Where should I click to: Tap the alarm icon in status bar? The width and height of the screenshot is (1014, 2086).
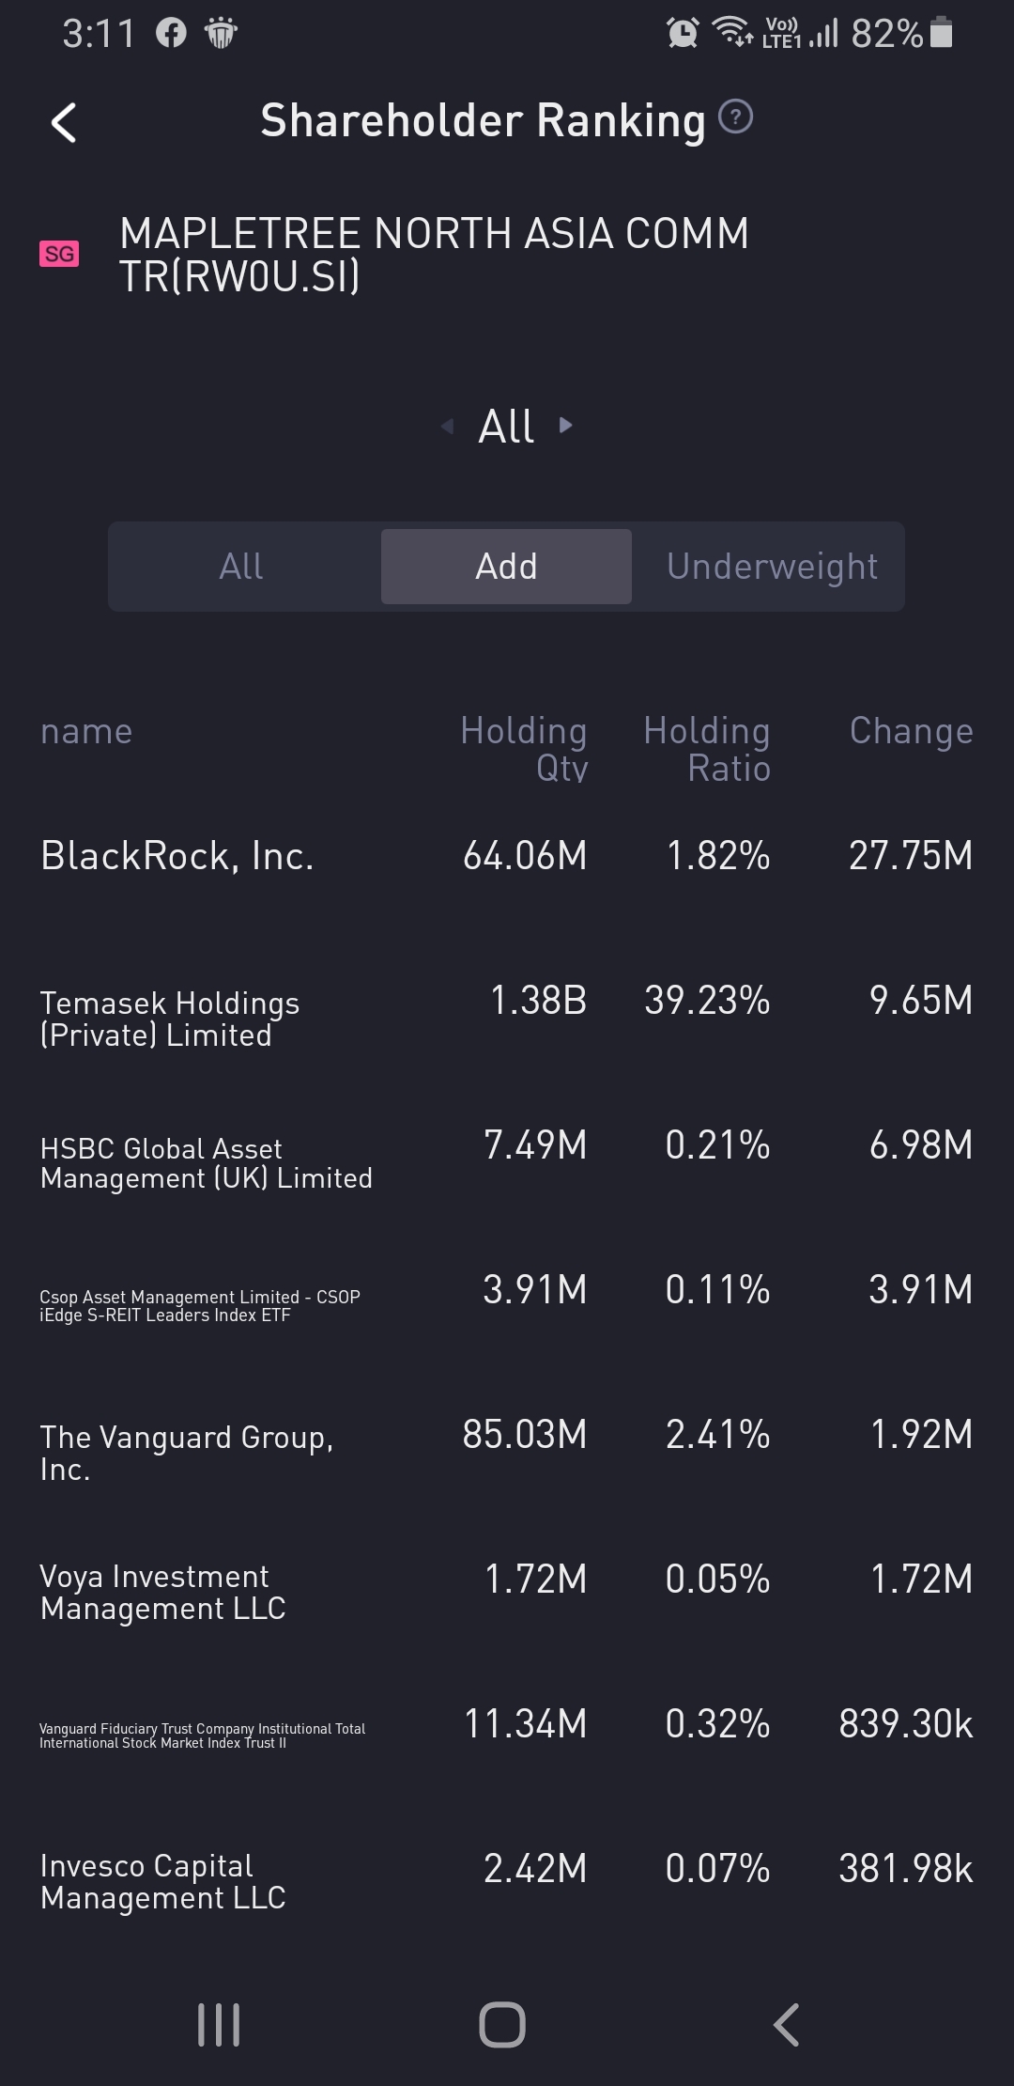coord(683,33)
